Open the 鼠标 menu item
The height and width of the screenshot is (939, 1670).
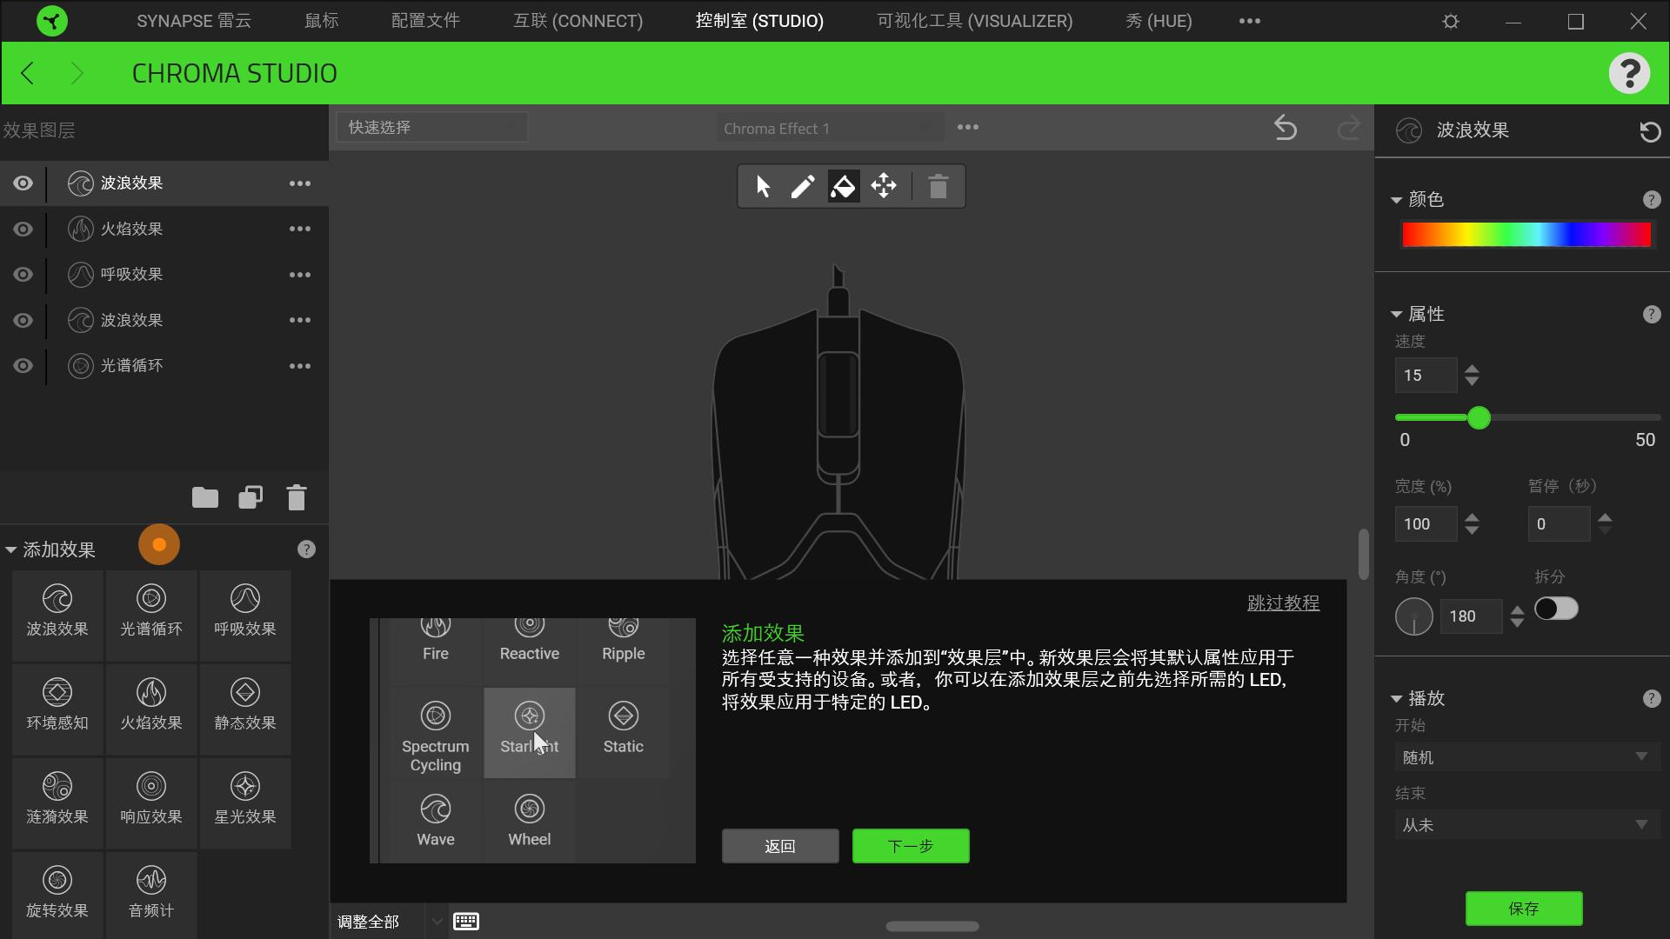pyautogui.click(x=320, y=20)
